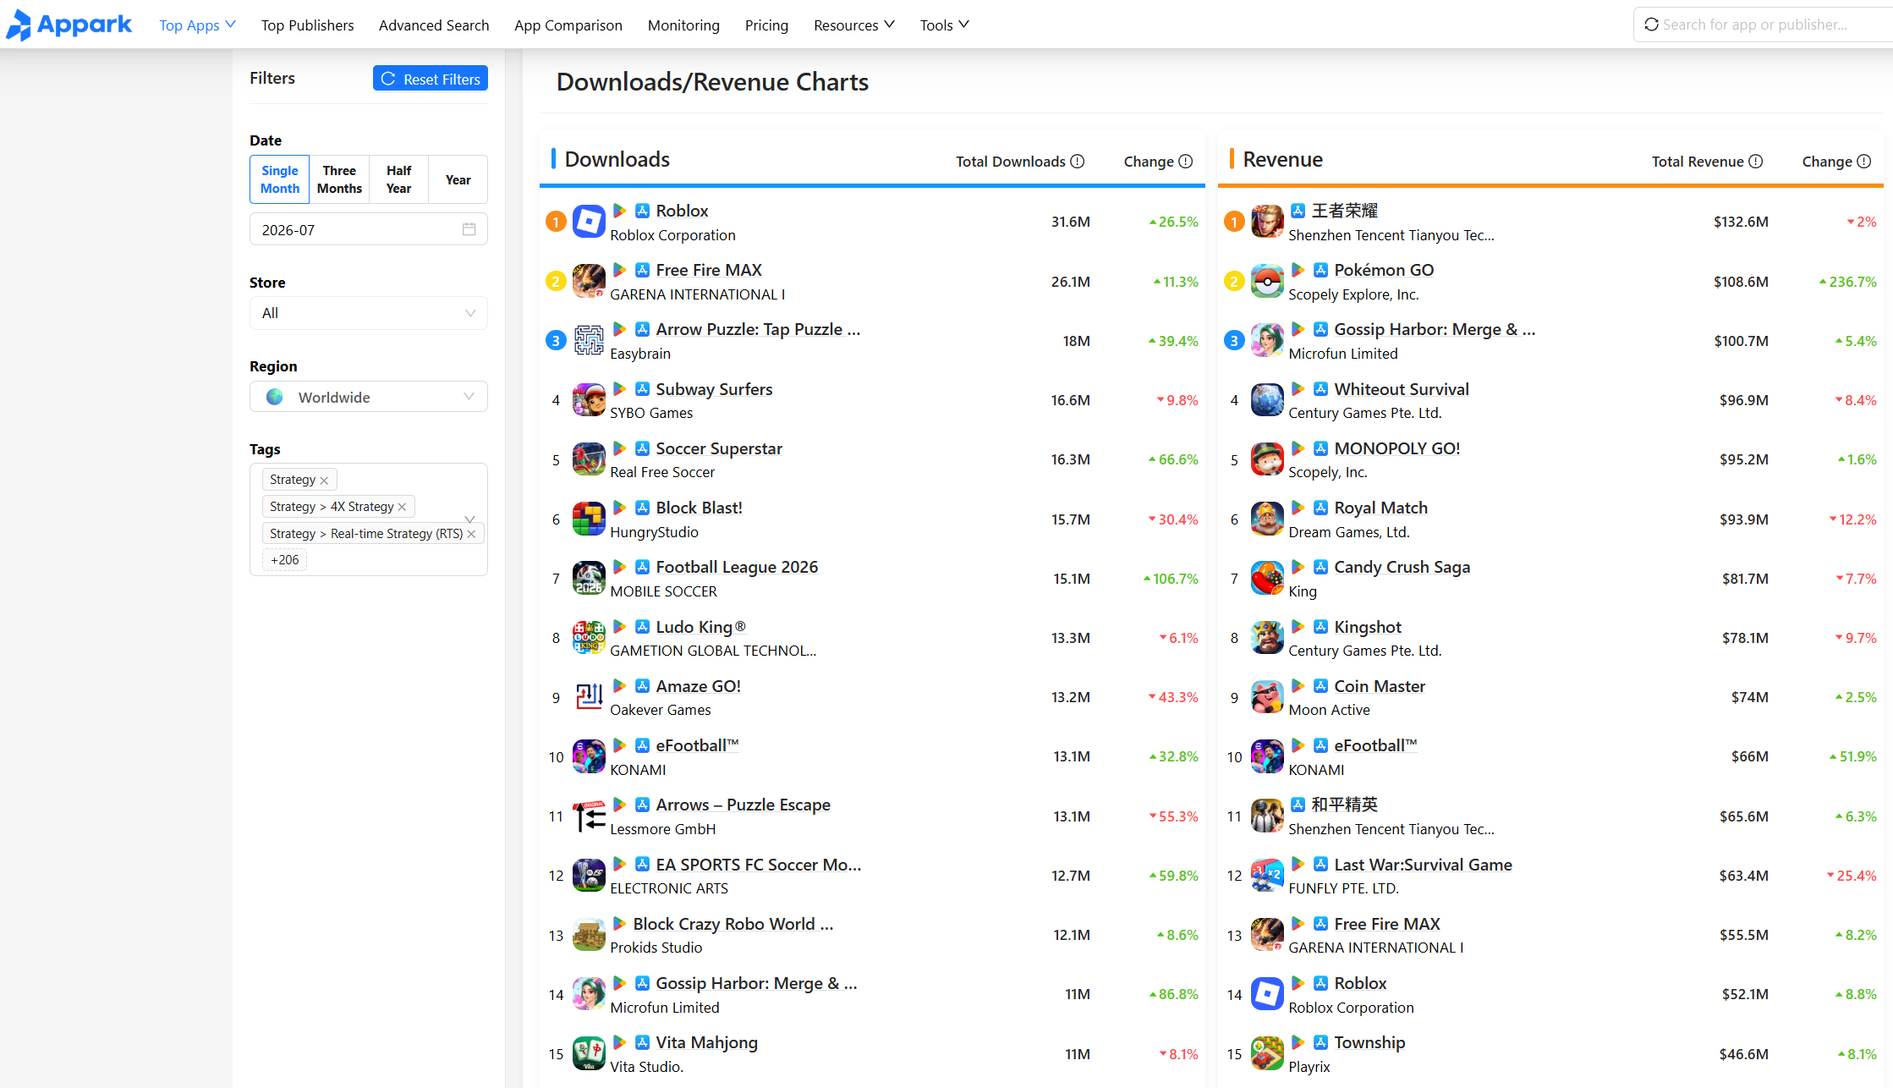Open publisher Dream Games, Ltd.
The height and width of the screenshot is (1088, 1893).
pyautogui.click(x=1349, y=532)
